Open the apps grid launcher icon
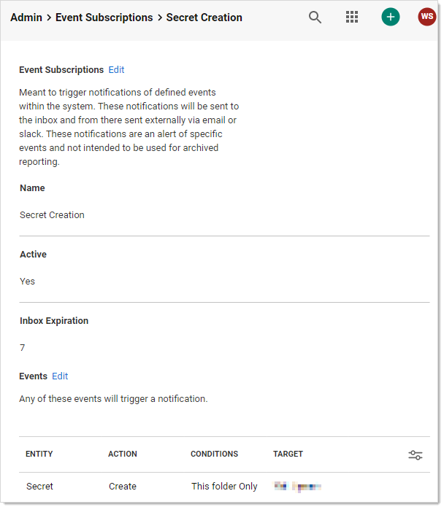The width and height of the screenshot is (444, 507). (x=352, y=18)
